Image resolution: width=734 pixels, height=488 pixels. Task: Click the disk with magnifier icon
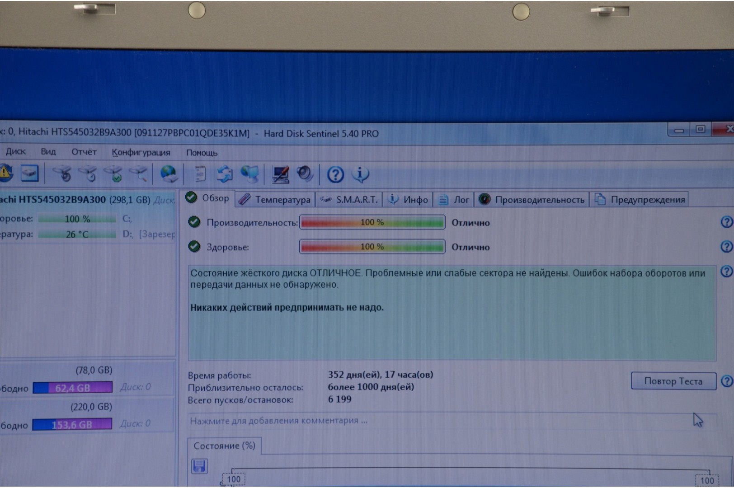tap(138, 174)
